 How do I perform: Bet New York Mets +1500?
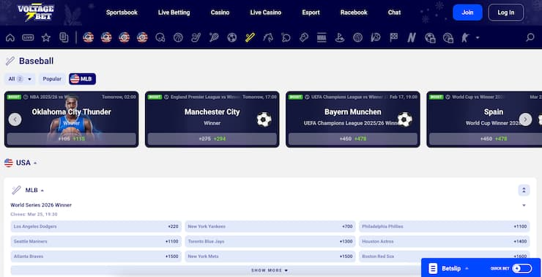click(270, 256)
